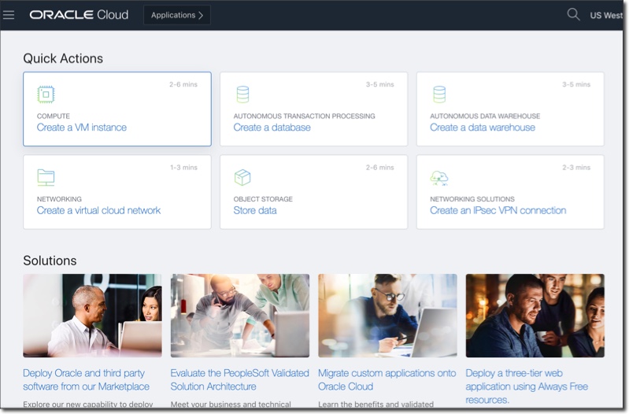Click the Networking folder icon
The image size is (629, 414).
[x=46, y=177]
